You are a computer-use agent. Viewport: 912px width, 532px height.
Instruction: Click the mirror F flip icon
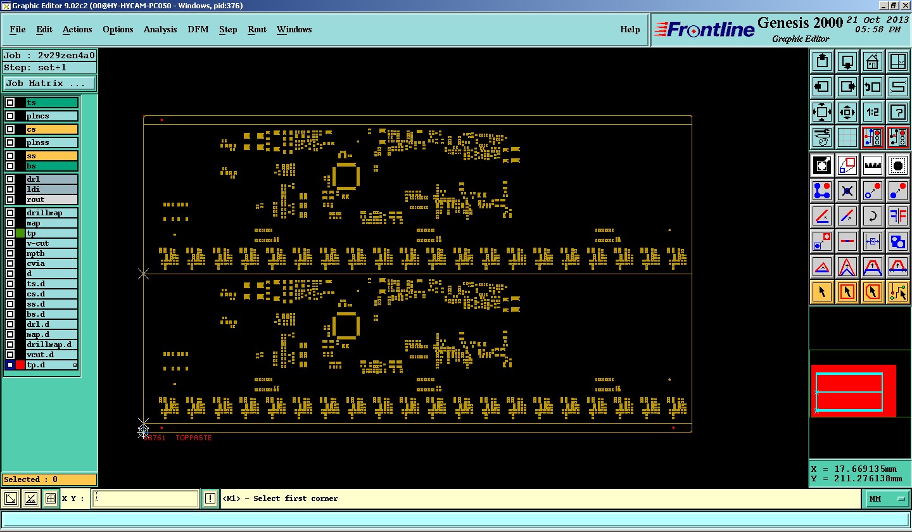[898, 216]
